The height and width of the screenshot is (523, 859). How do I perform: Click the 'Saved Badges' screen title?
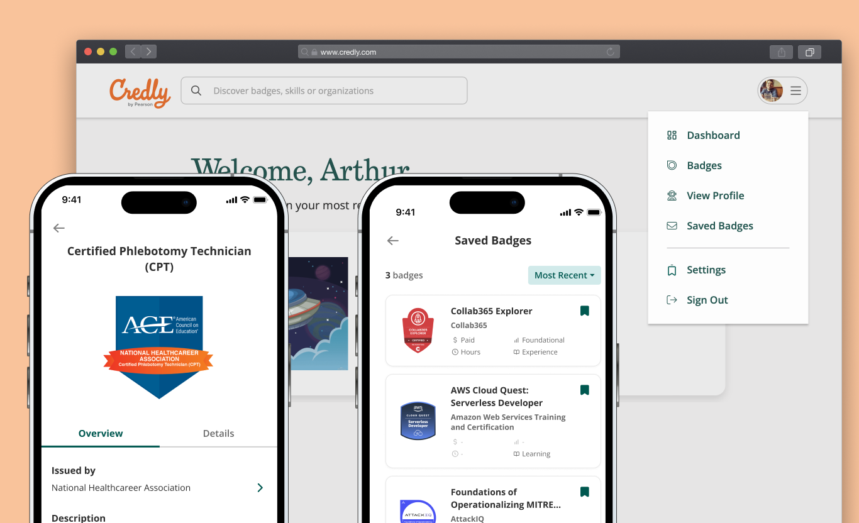(x=493, y=241)
